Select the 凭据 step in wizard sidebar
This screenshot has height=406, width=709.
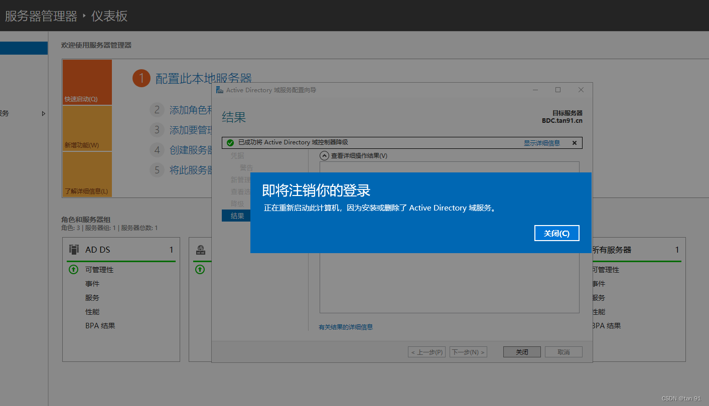point(237,156)
